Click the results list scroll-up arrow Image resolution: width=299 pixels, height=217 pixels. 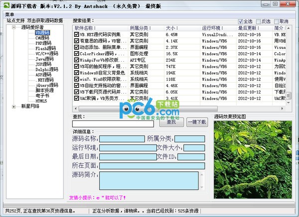coord(289,28)
